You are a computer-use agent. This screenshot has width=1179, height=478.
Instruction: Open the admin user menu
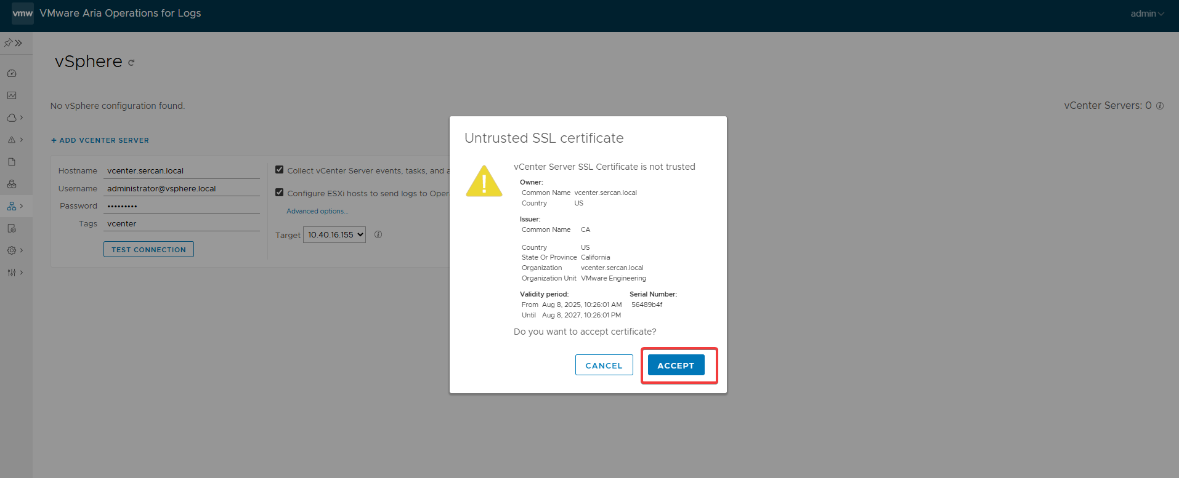1147,14
